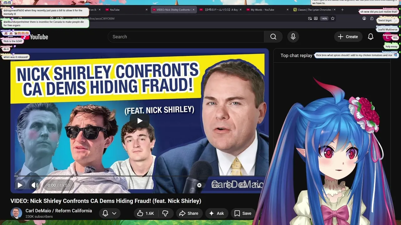Click the @wilburtdurpenheimer chat message bubble

pyautogui.click(x=45, y=24)
